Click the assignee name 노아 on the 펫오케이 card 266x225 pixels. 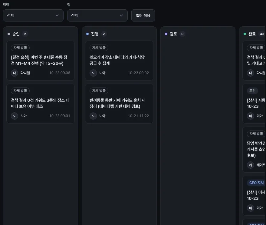tap(102, 73)
